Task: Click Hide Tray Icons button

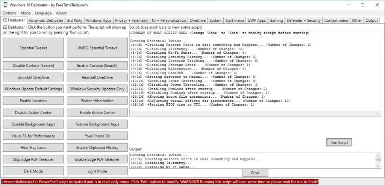Action: (33, 147)
